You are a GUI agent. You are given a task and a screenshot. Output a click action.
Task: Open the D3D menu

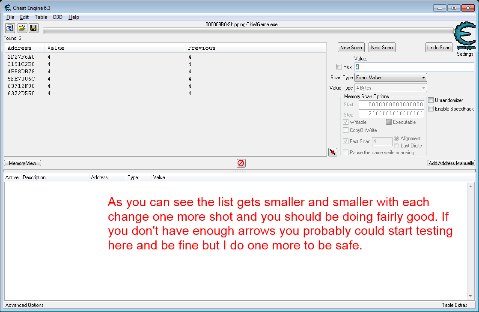58,17
